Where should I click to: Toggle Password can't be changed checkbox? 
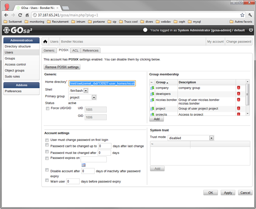tap(47, 145)
